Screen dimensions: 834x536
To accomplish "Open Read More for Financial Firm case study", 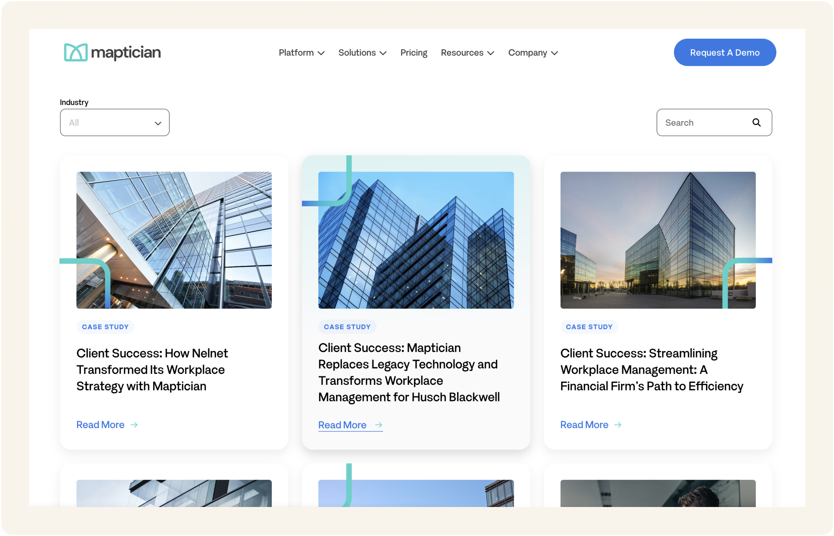I will (584, 425).
